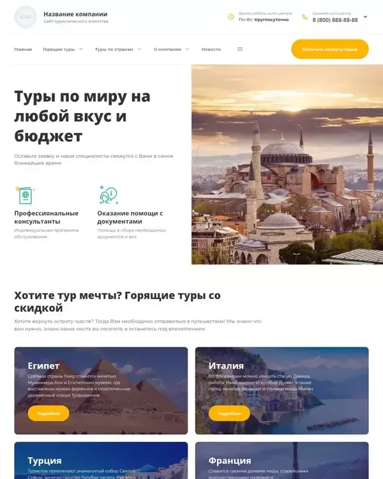
Task: Click the clock icon beside call-center hours
Action: [231, 17]
